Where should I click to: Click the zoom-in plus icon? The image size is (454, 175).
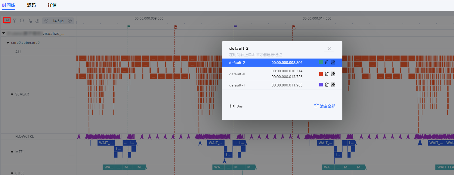click(x=70, y=21)
